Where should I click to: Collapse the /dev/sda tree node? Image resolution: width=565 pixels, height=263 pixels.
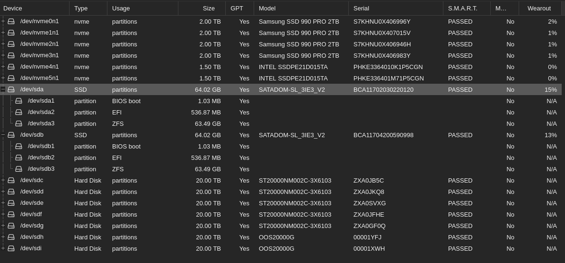[3, 89]
